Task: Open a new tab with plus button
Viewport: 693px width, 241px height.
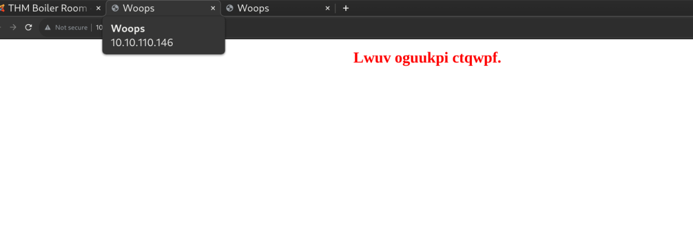Action: (x=346, y=8)
